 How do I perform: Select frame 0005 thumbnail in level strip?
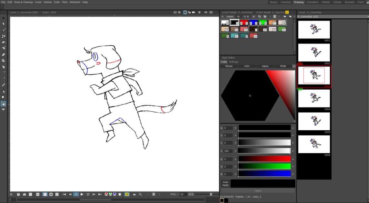[314, 121]
